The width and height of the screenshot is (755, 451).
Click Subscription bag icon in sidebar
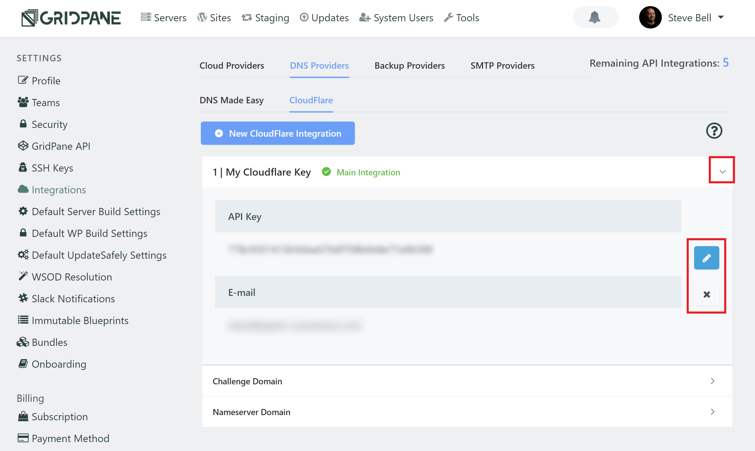click(x=23, y=416)
